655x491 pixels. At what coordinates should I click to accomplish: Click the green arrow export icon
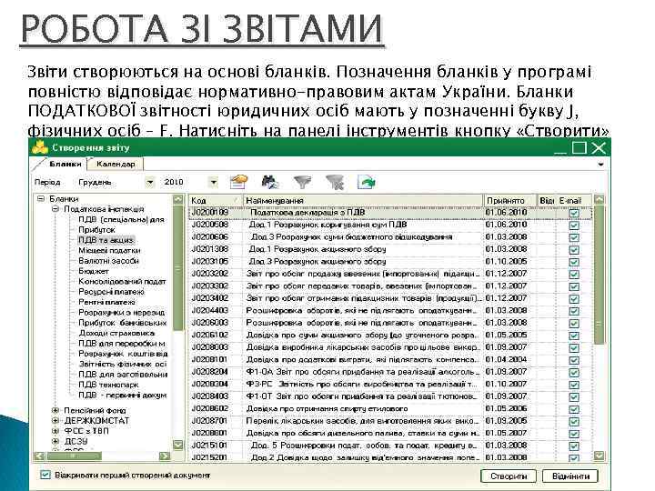coord(367,182)
